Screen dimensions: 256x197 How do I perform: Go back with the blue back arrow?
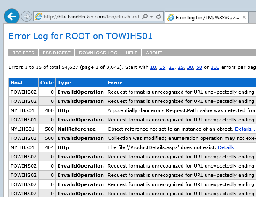(12, 16)
